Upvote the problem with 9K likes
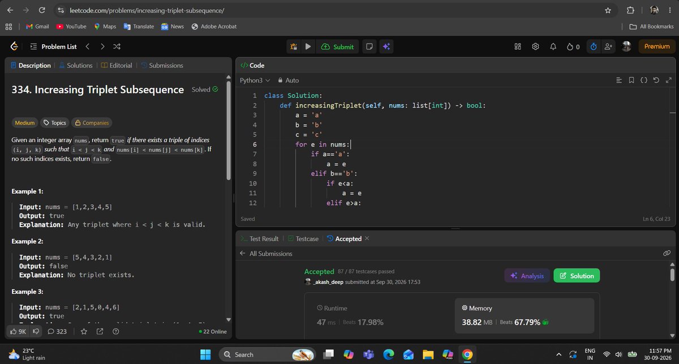 point(18,331)
